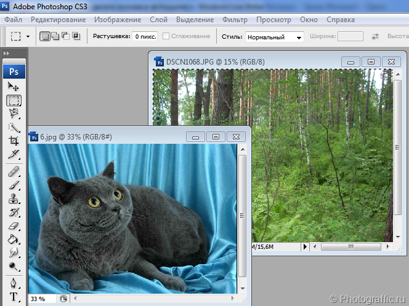Viewport: 409px width, 306px height.
Task: Click horizontal scrollbar thumb in DSCN1068 window
Action: click(351, 246)
